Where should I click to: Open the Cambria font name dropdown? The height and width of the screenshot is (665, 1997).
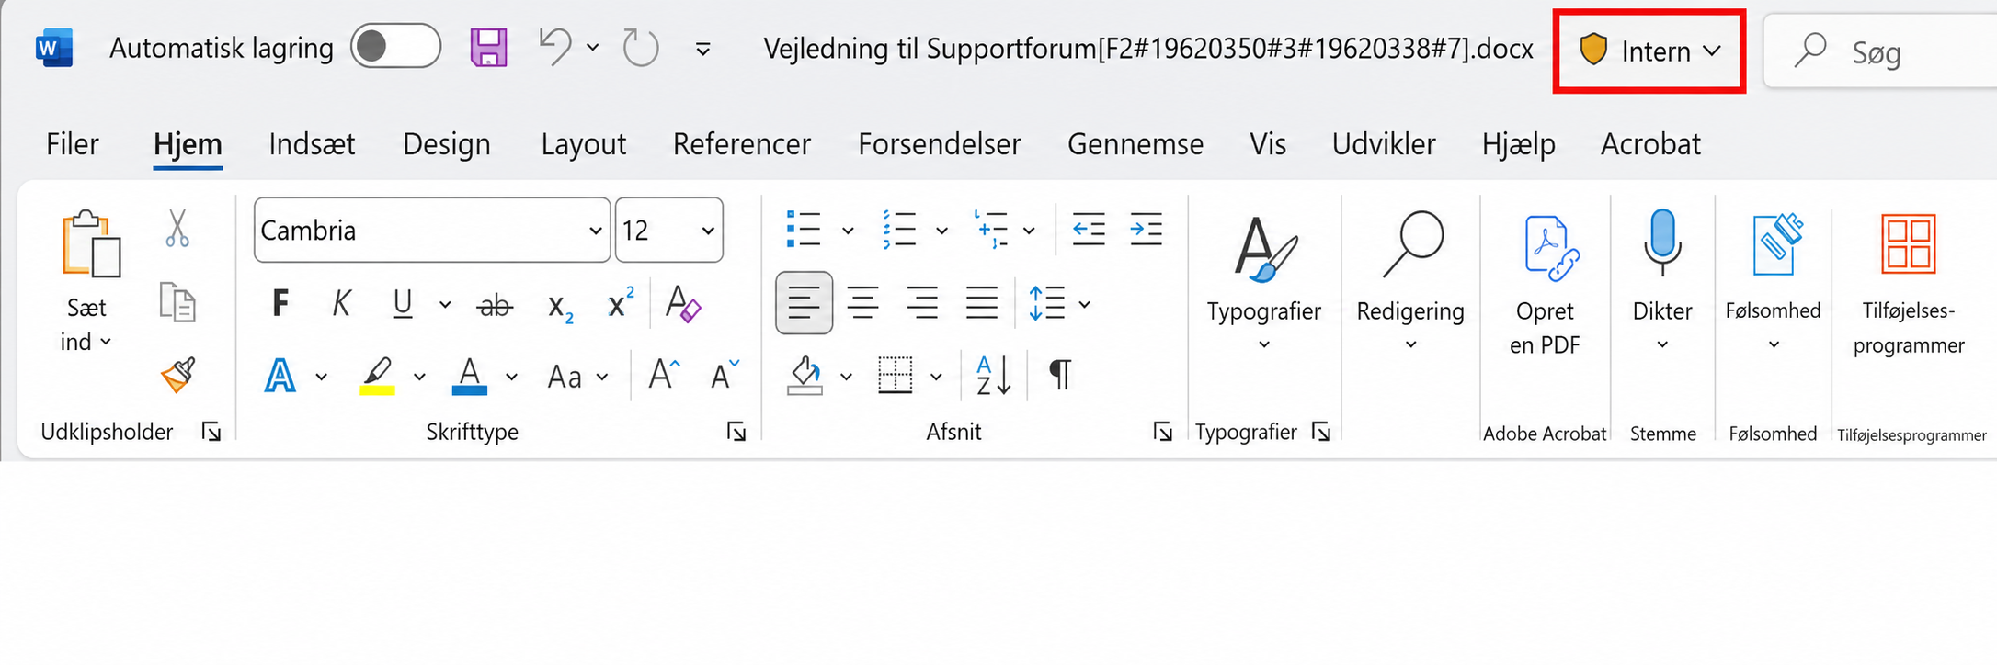[431, 230]
